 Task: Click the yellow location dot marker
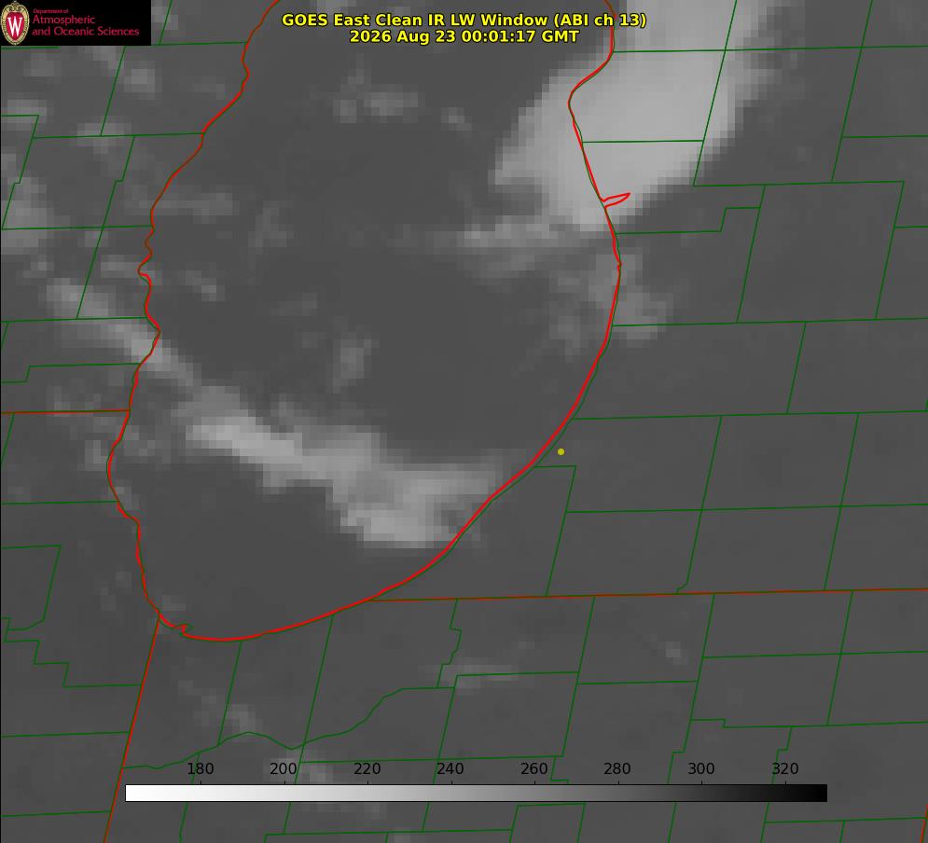pos(561,451)
